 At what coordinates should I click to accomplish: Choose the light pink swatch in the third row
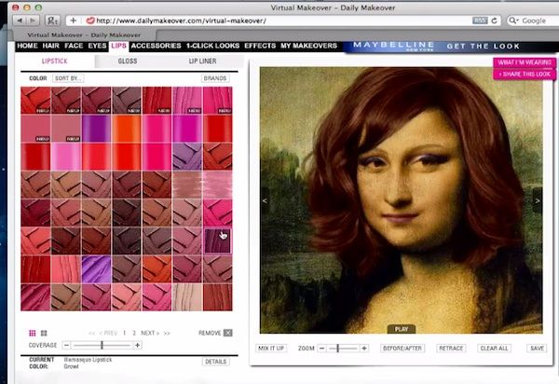[x=66, y=157]
